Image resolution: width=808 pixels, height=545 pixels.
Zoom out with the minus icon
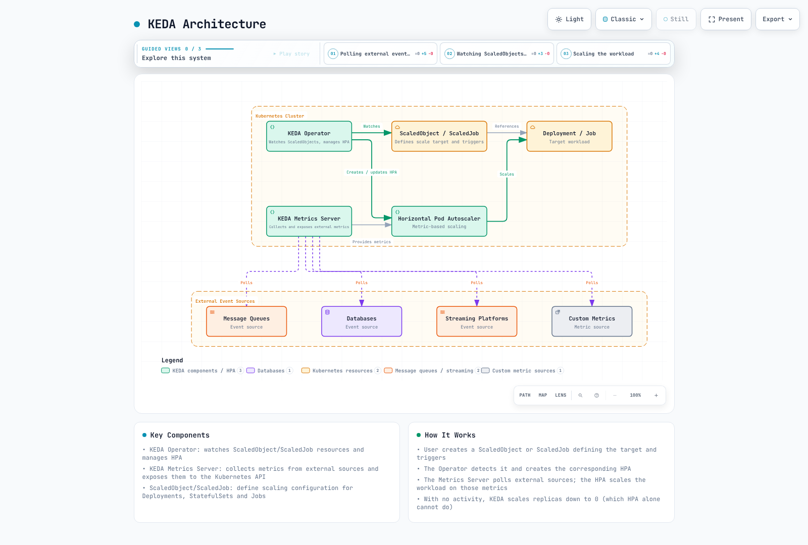615,395
